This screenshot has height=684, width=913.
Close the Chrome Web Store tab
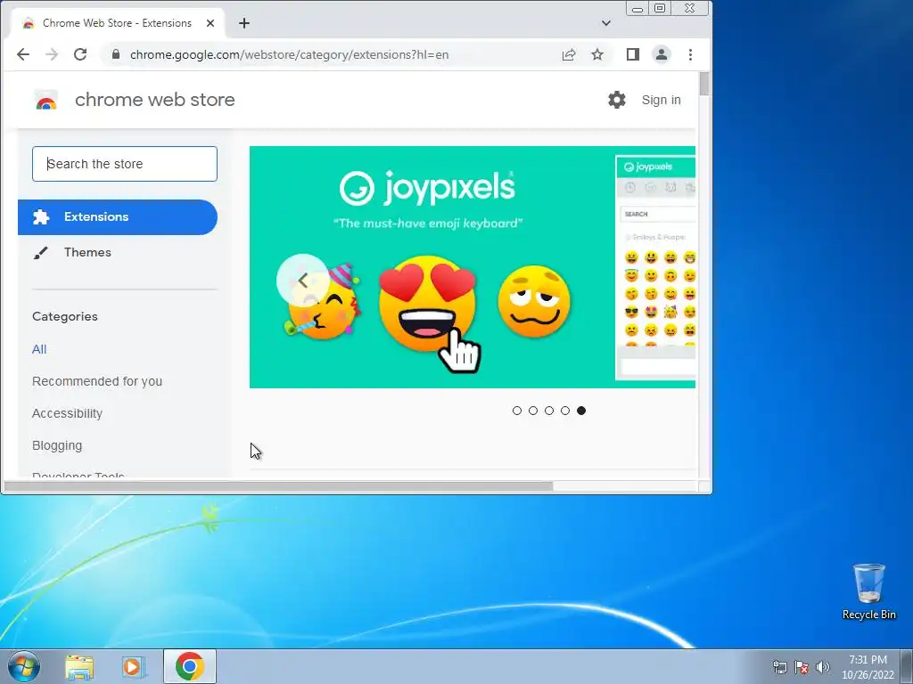(x=210, y=23)
